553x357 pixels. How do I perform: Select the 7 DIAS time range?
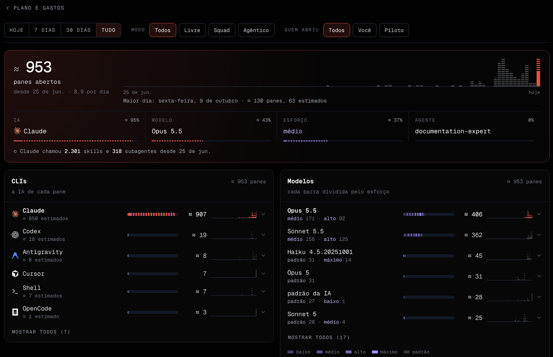[x=45, y=30]
